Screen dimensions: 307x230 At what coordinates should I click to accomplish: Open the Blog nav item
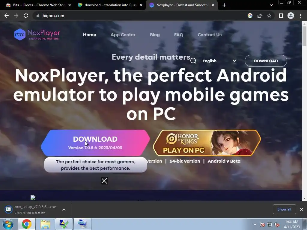pyautogui.click(x=155, y=35)
